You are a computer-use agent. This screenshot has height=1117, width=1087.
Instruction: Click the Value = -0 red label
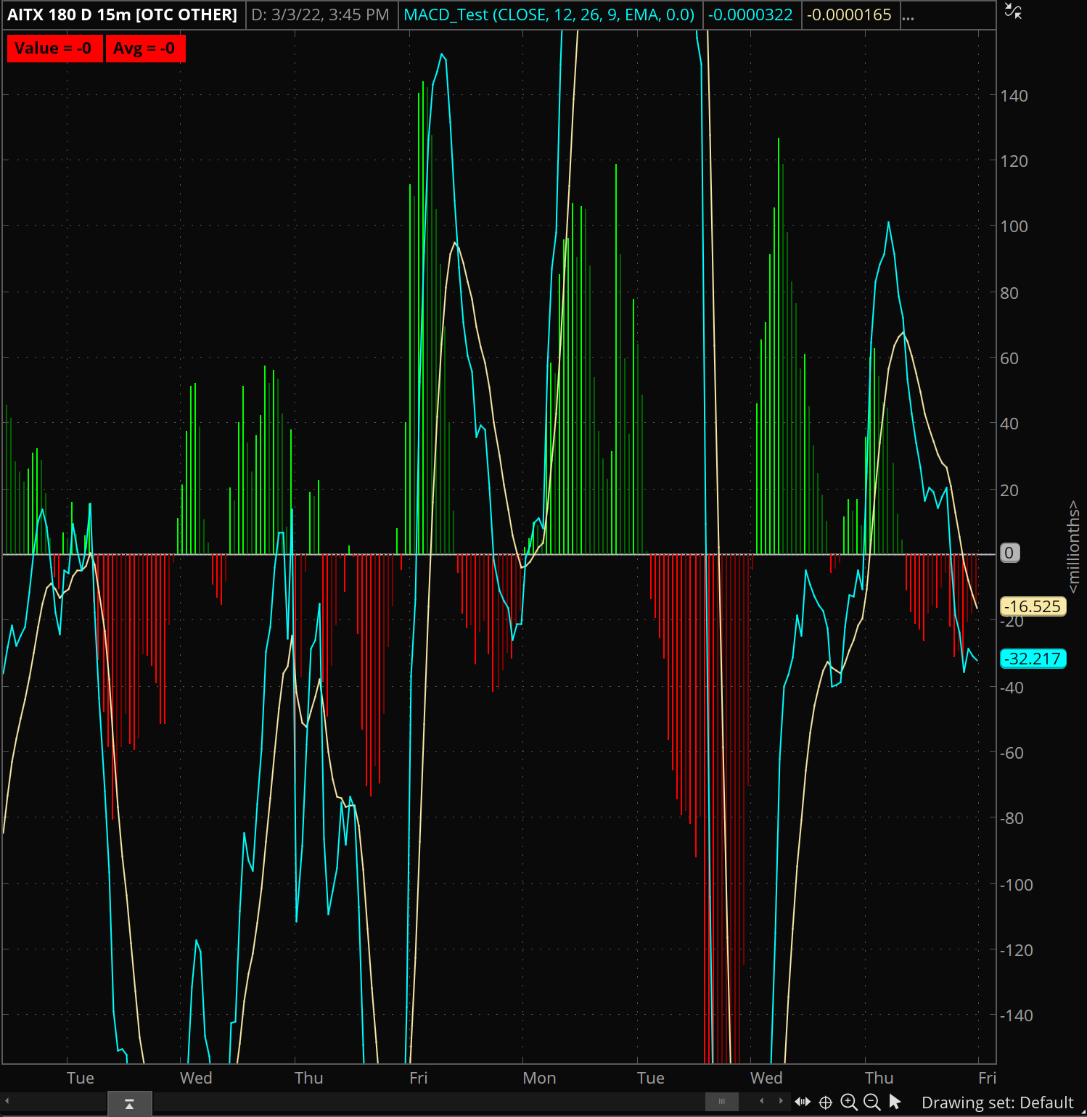(x=54, y=49)
